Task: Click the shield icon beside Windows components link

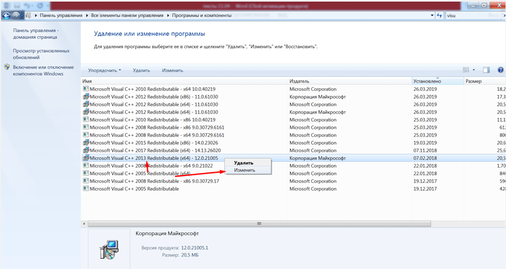Action: [x=6, y=67]
